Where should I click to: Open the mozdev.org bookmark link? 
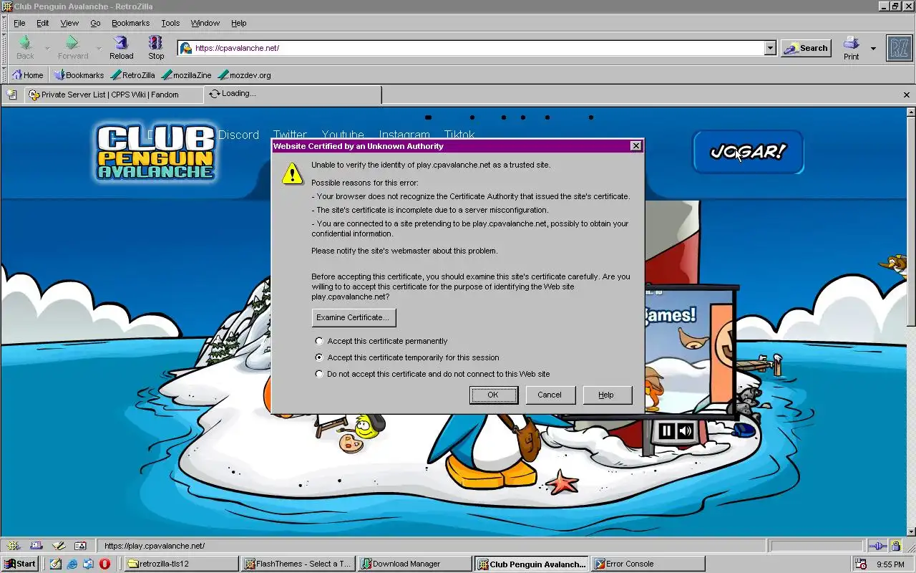pos(244,75)
